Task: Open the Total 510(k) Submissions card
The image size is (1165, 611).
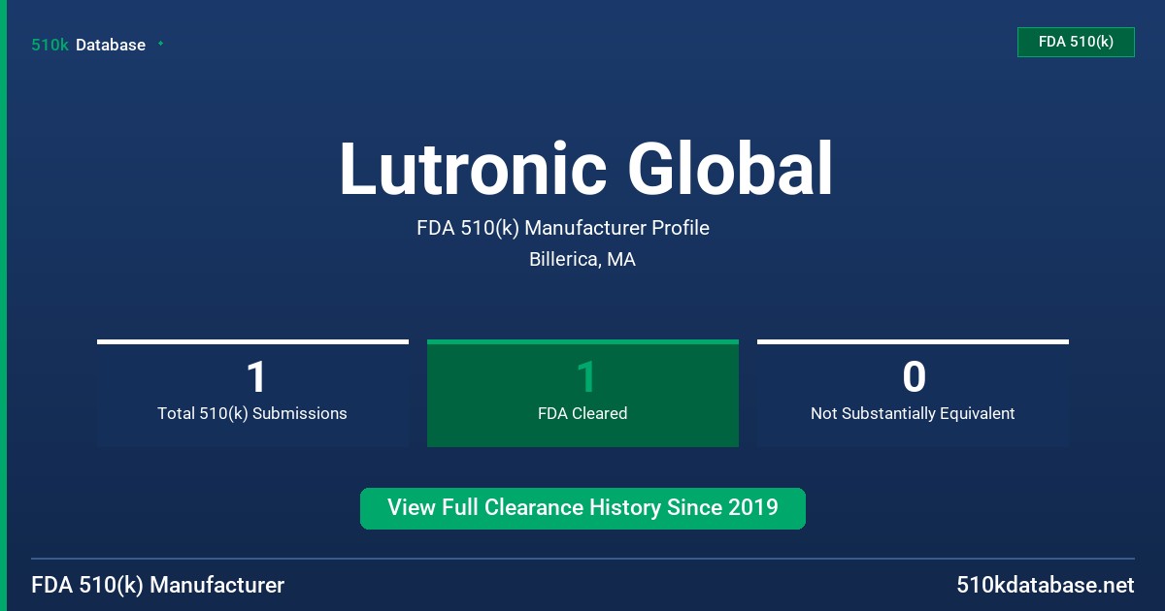Action: [x=252, y=393]
